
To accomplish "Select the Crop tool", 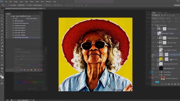I will [2, 24].
